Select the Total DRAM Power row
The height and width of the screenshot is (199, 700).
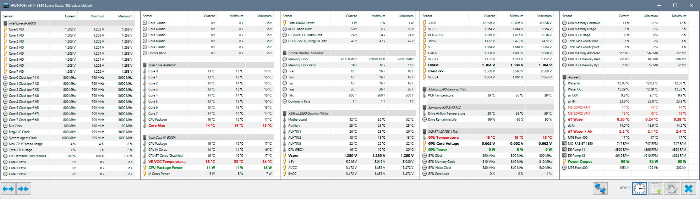349,23
